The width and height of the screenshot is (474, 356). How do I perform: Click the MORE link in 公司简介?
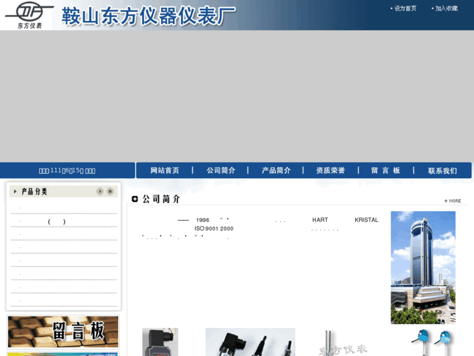click(452, 201)
